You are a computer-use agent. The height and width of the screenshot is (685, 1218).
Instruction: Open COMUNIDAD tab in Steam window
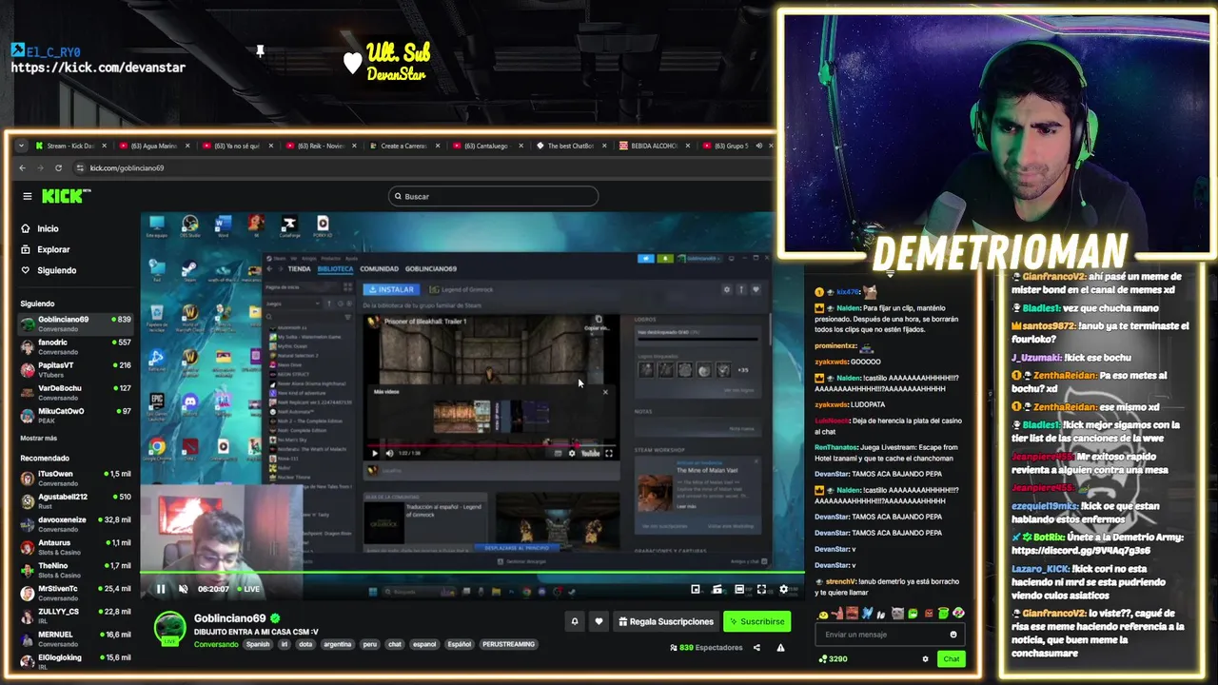tap(379, 269)
